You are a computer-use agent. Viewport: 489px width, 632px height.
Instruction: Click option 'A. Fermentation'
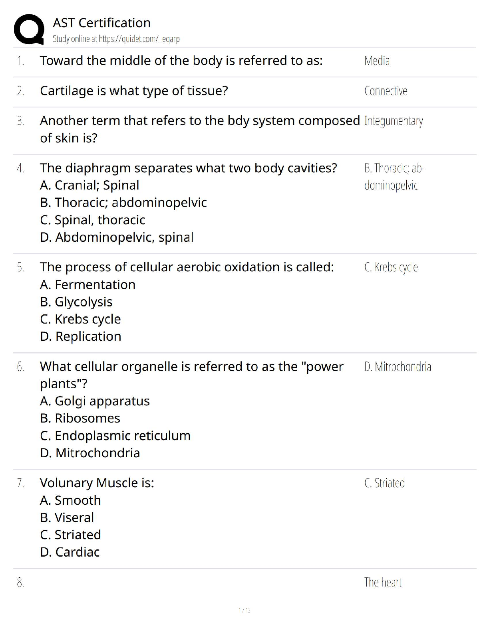[x=88, y=284]
